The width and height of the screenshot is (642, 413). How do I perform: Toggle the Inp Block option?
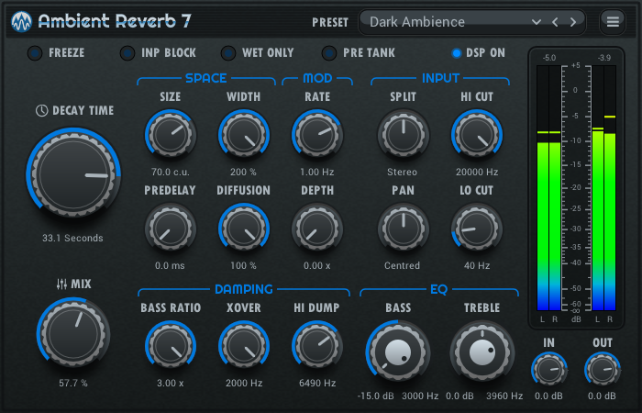tap(127, 53)
